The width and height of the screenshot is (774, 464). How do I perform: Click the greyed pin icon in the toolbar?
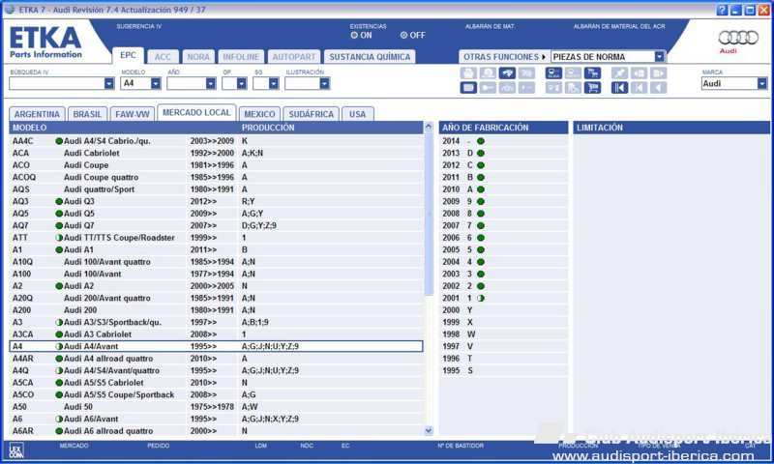(x=619, y=72)
